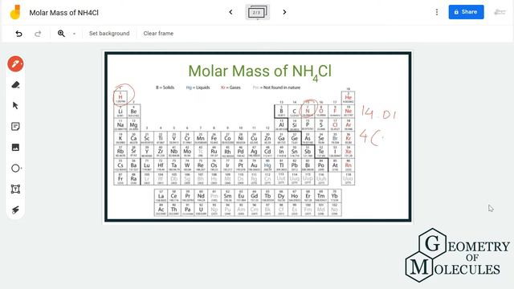Open the zoom level dropdown arrow
This screenshot has height=289, width=514.
point(74,34)
